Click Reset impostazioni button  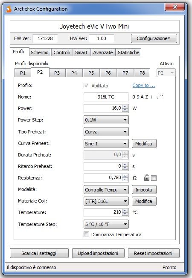coord(154,253)
